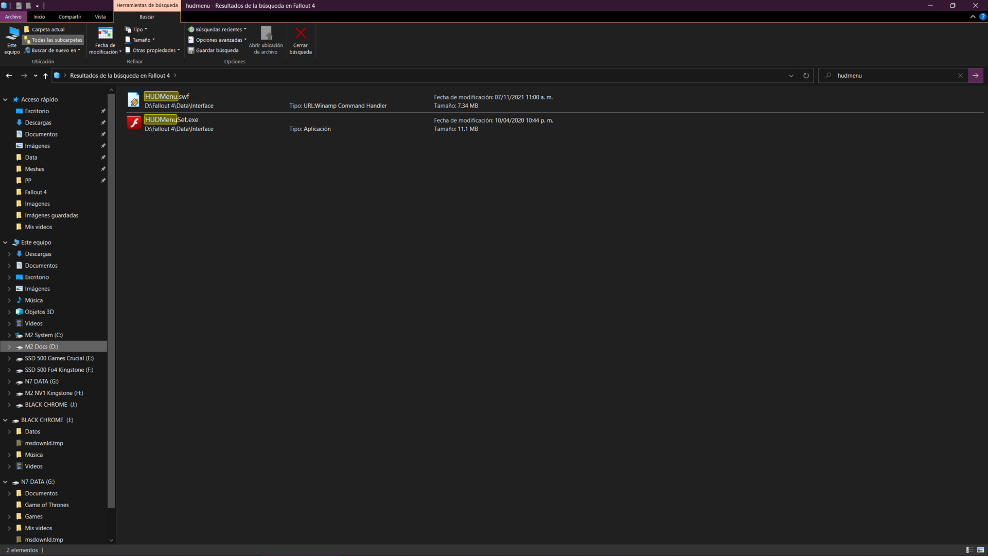Switch to details view icon
988x556 pixels.
click(969, 550)
